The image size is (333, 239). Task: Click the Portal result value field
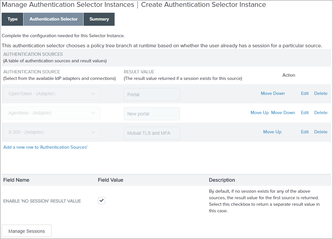click(151, 94)
